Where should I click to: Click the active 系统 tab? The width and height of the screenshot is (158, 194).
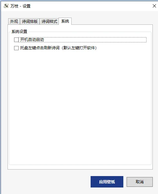(x=65, y=21)
